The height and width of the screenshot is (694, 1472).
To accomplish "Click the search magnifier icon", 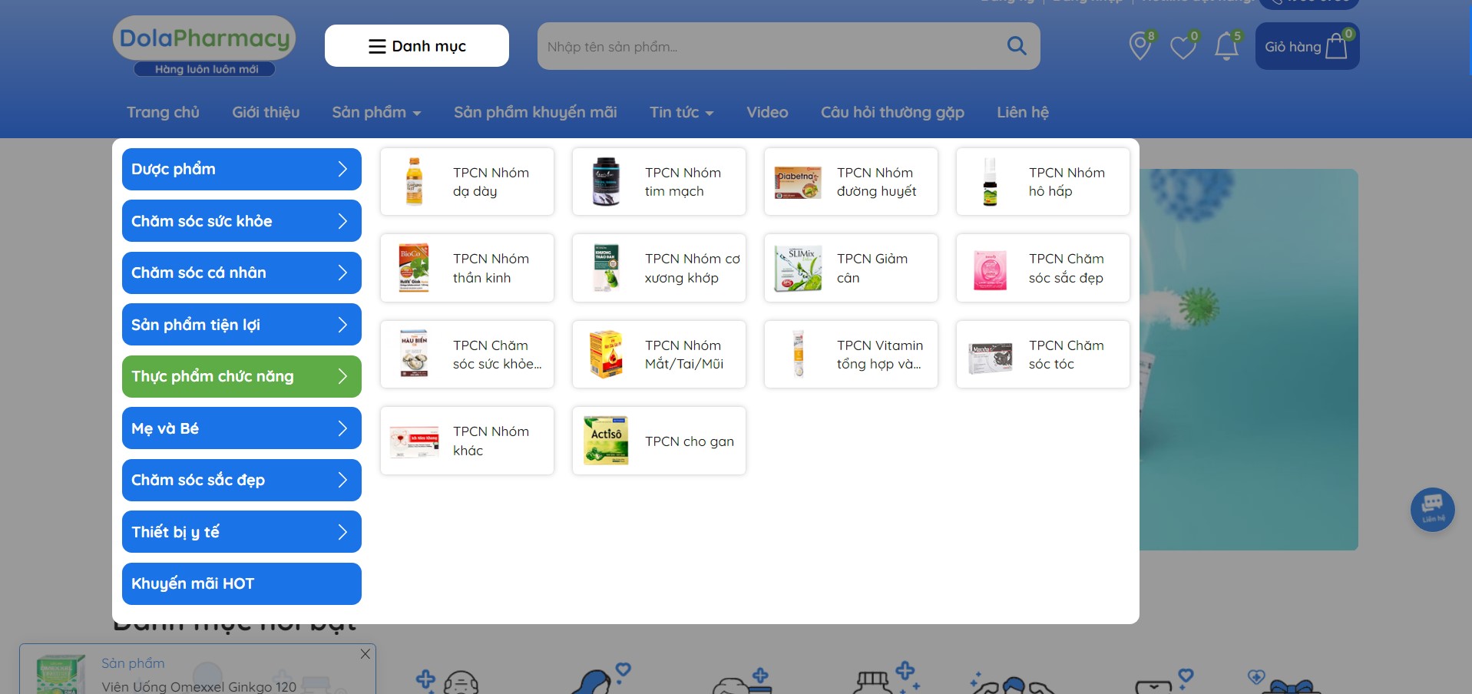I will [1016, 46].
